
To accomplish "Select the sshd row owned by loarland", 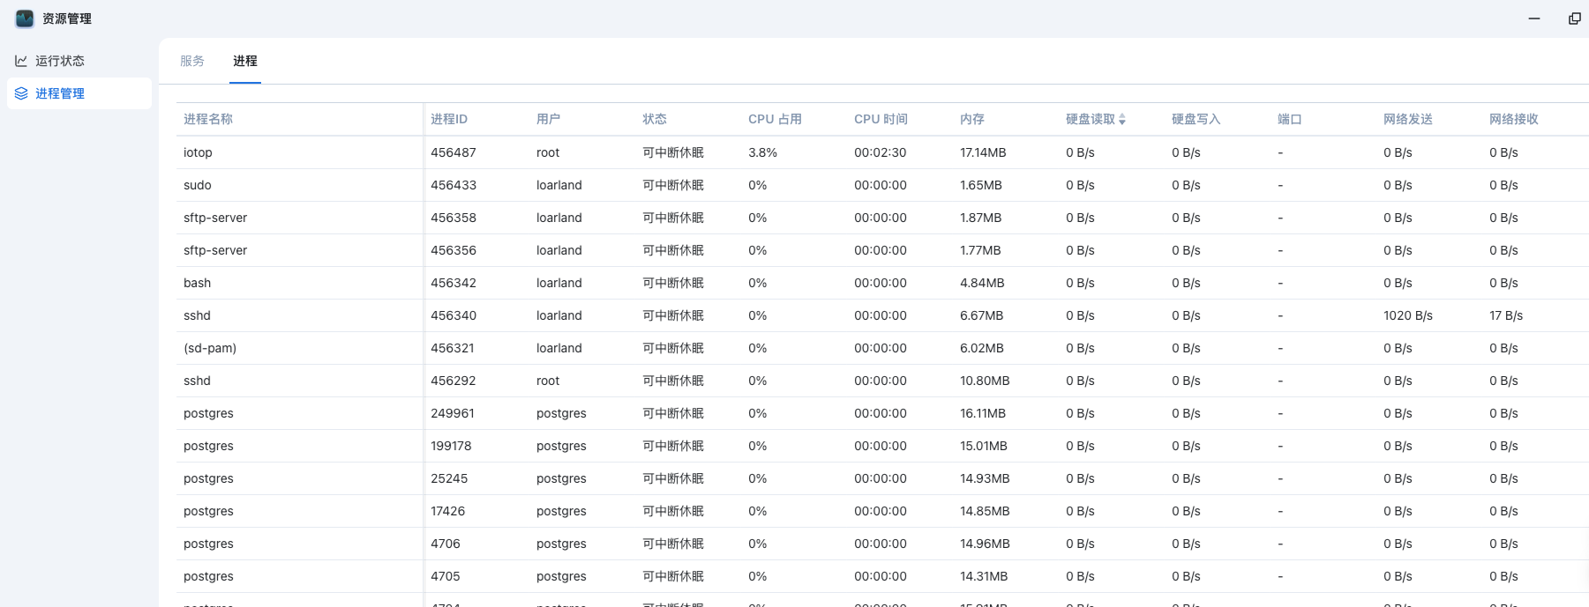I will [882, 315].
